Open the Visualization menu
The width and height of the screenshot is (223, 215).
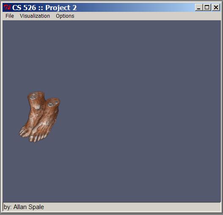click(x=35, y=16)
